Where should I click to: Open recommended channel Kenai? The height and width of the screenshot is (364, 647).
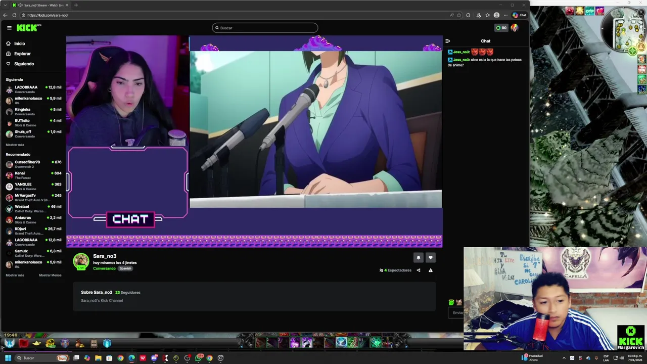click(x=33, y=175)
